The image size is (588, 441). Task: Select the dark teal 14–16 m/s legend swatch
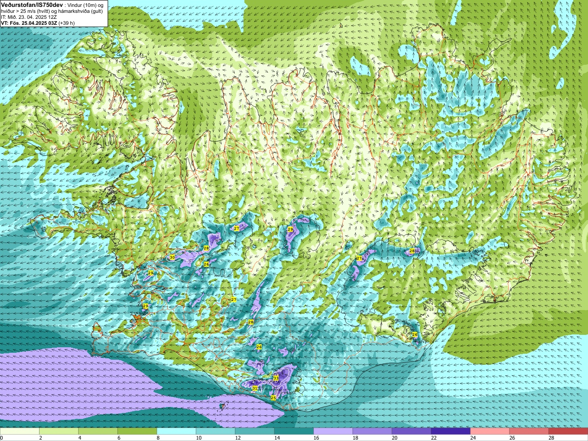pos(294,431)
